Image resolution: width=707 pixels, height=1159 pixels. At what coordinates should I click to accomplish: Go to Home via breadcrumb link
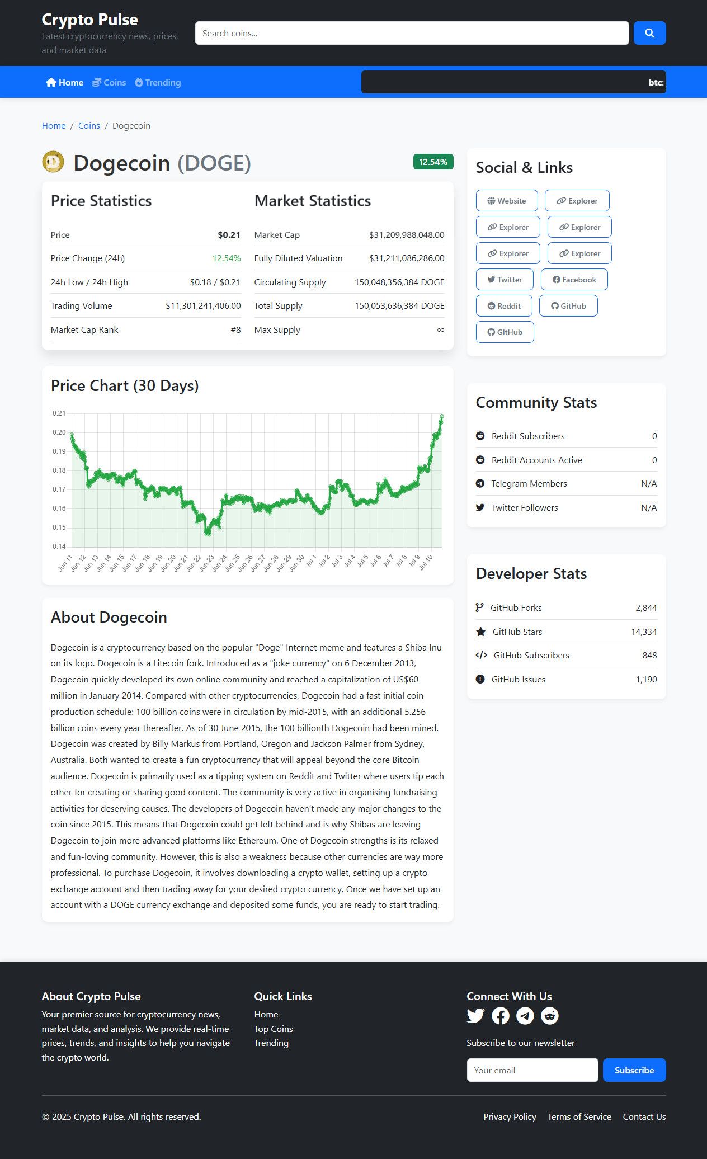(54, 125)
